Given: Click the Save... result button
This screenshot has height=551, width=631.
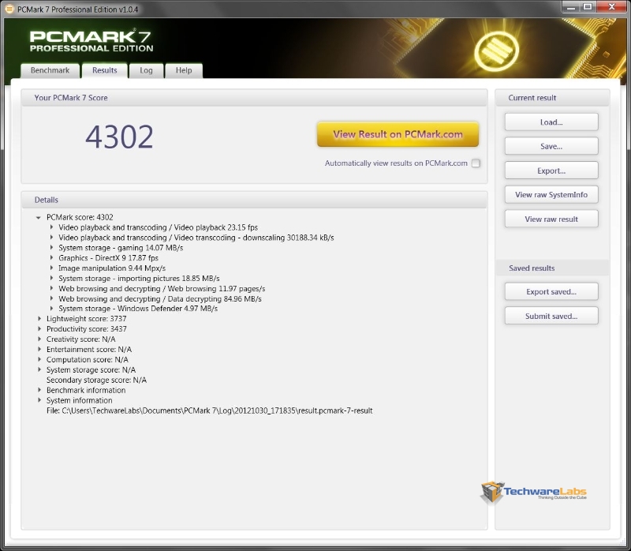Looking at the screenshot, I should pos(551,146).
